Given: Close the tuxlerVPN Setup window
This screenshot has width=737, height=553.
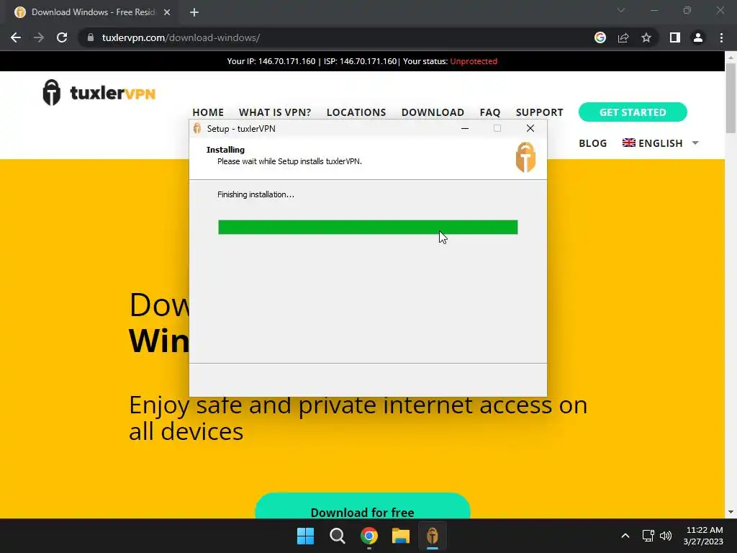Looking at the screenshot, I should point(530,128).
